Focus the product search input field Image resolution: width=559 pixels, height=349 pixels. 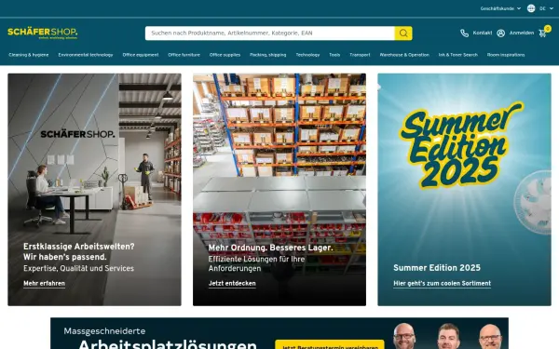click(x=270, y=34)
